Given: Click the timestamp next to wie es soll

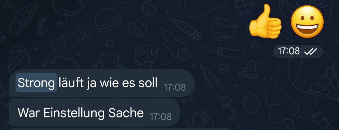Looking at the screenshot, I should [175, 87].
